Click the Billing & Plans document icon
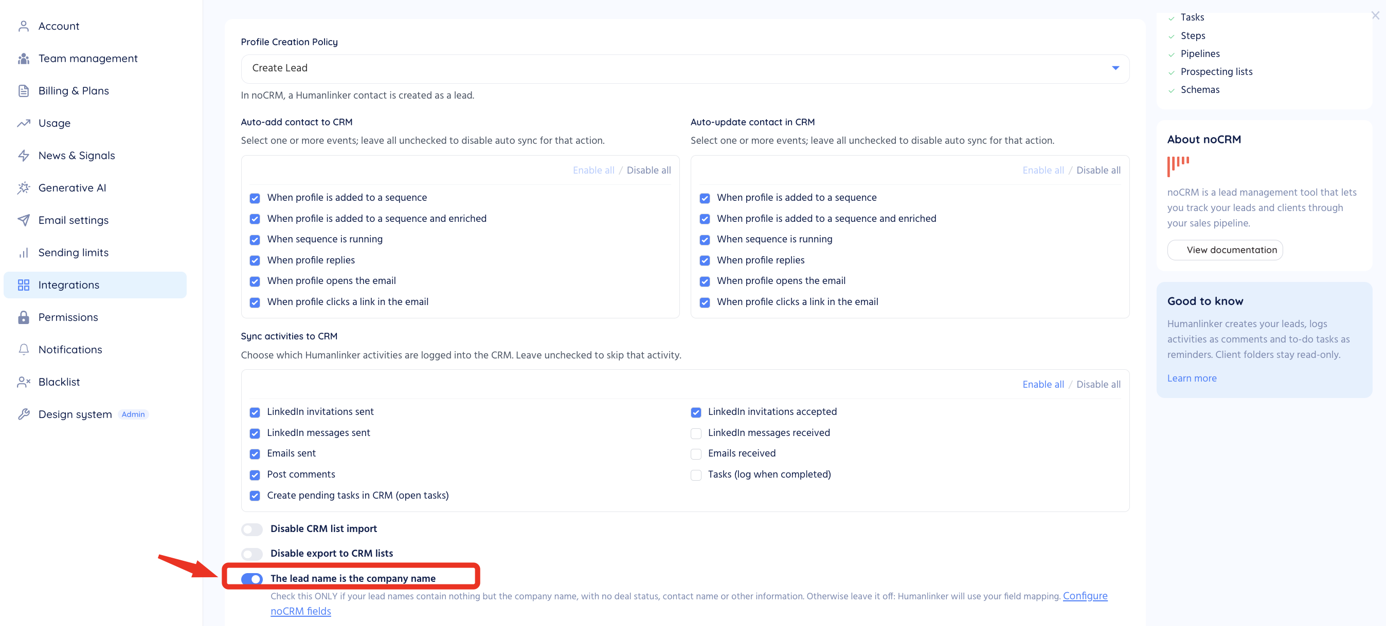1386x626 pixels. pos(23,91)
